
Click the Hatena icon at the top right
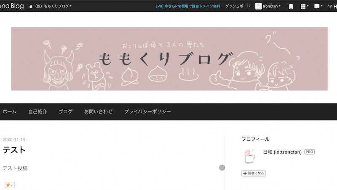tap(332, 6)
